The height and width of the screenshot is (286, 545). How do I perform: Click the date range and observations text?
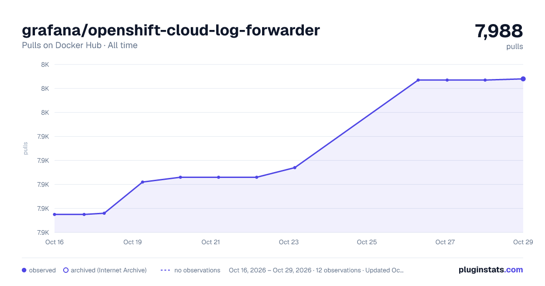point(316,270)
